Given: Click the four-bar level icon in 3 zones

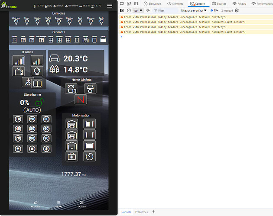Looking at the screenshot, I should (x=19, y=60).
